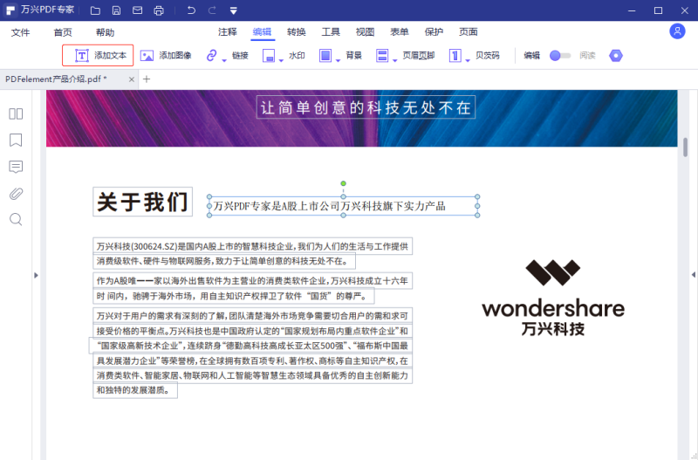Image resolution: width=698 pixels, height=460 pixels.
Task: Open the search magnifier panel icon
Action: pos(16,220)
